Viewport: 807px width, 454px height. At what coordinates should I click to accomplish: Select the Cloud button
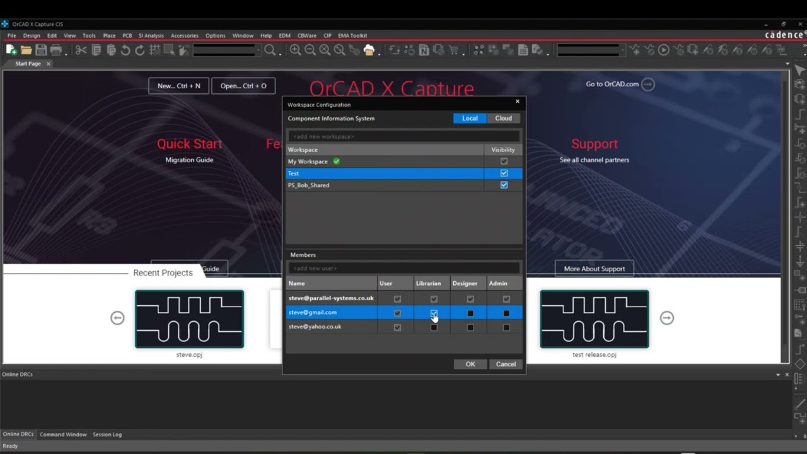click(503, 119)
